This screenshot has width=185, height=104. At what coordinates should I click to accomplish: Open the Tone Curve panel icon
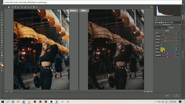[157, 23]
